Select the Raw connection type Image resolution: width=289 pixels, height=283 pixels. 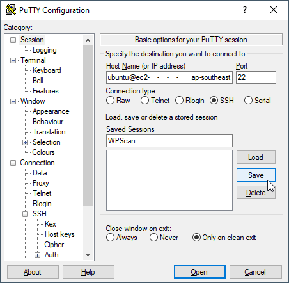click(110, 101)
